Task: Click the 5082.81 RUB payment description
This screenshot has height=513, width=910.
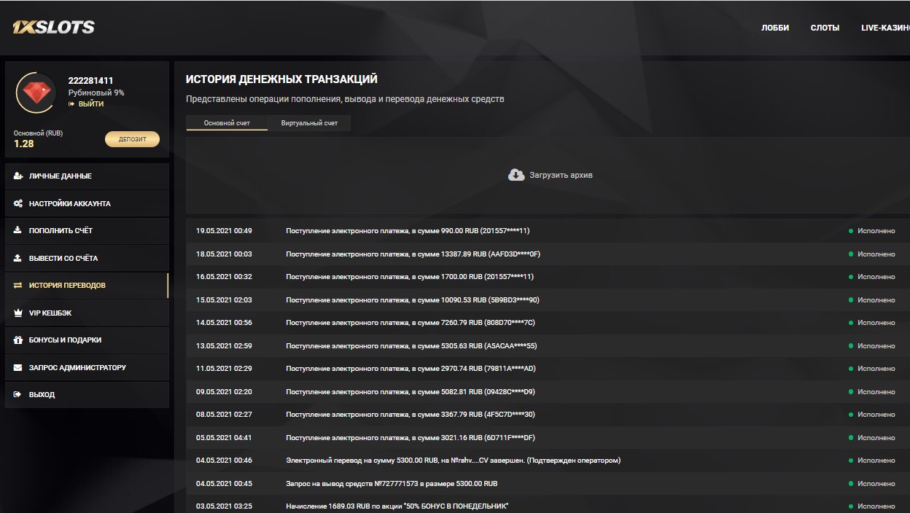Action: pyautogui.click(x=411, y=392)
